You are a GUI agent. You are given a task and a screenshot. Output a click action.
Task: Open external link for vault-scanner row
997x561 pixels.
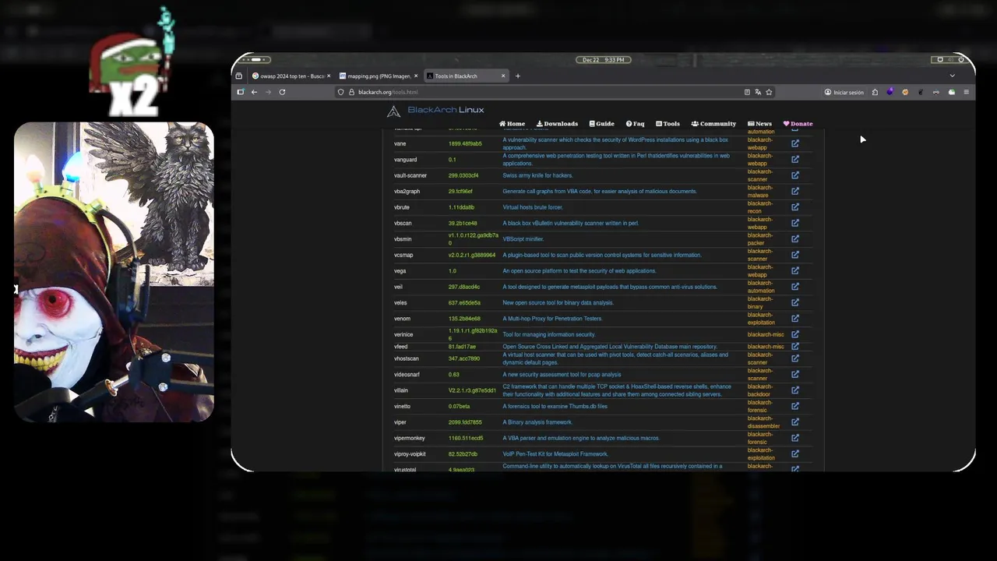click(x=795, y=175)
